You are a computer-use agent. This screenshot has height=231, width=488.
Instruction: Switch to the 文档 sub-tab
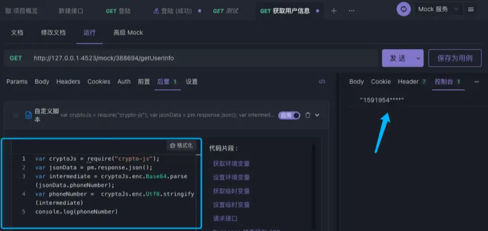pyautogui.click(x=17, y=33)
